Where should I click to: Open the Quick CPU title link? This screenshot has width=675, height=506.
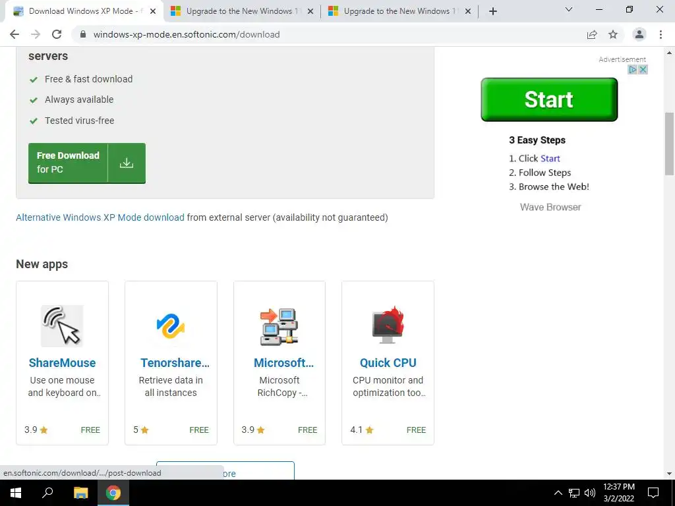(388, 363)
